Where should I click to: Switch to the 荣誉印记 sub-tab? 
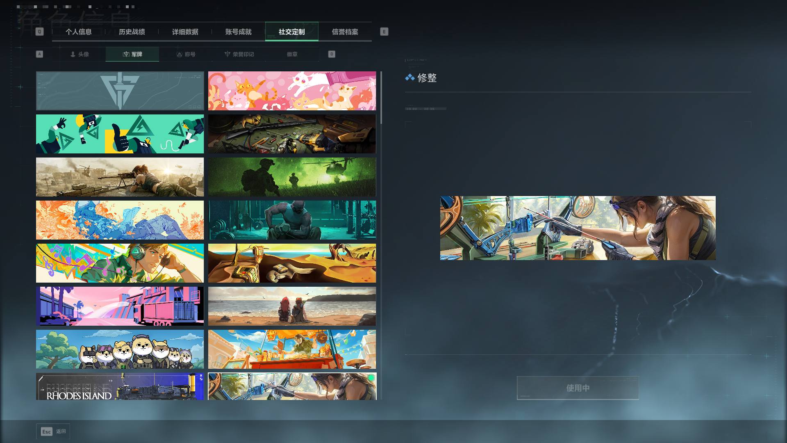pyautogui.click(x=239, y=54)
